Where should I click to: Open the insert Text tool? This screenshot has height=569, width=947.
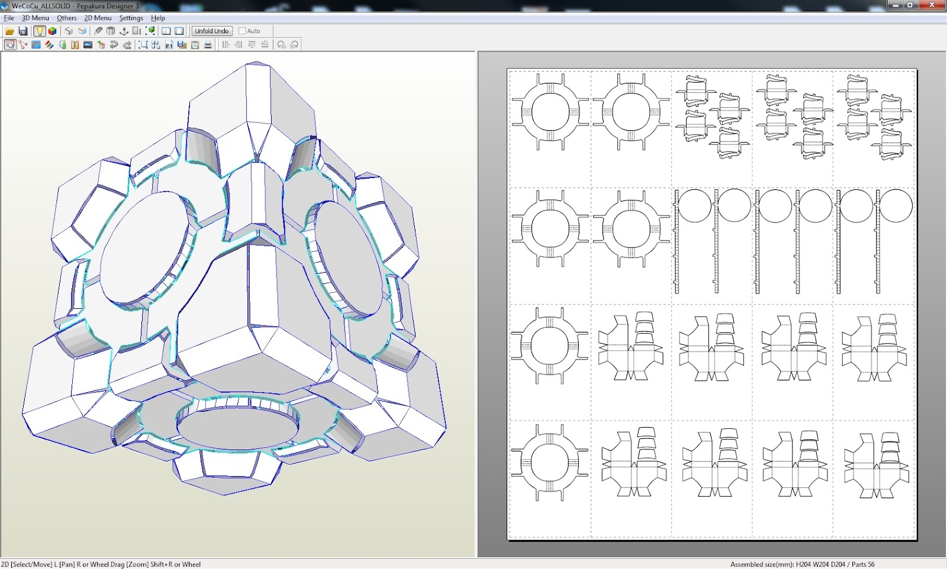[x=74, y=44]
